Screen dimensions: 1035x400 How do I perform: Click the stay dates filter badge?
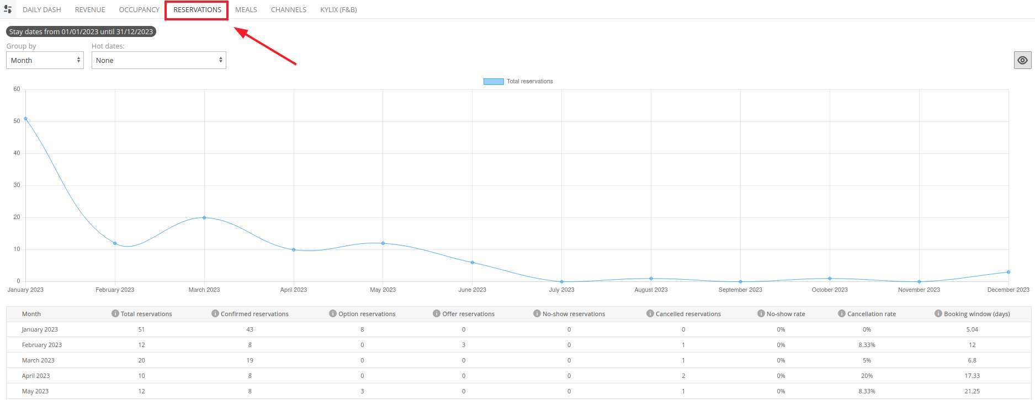(x=81, y=31)
